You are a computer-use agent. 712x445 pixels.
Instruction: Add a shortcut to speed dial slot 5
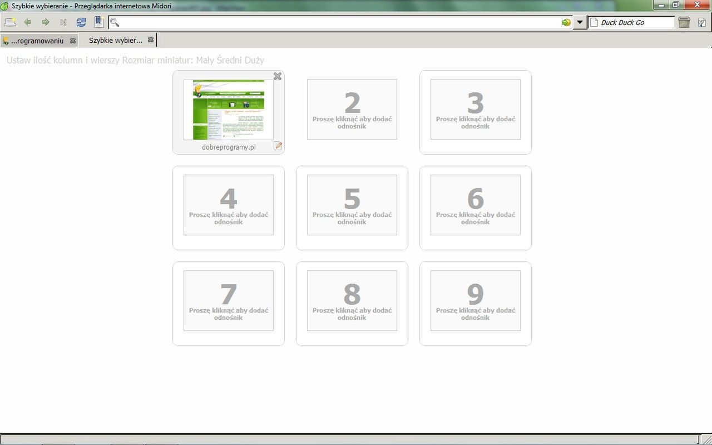(x=352, y=205)
